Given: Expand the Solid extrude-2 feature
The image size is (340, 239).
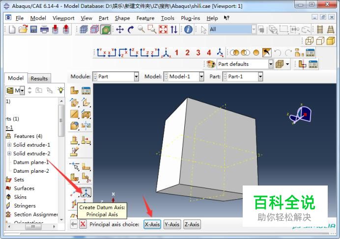Looking at the screenshot, I should 9,154.
